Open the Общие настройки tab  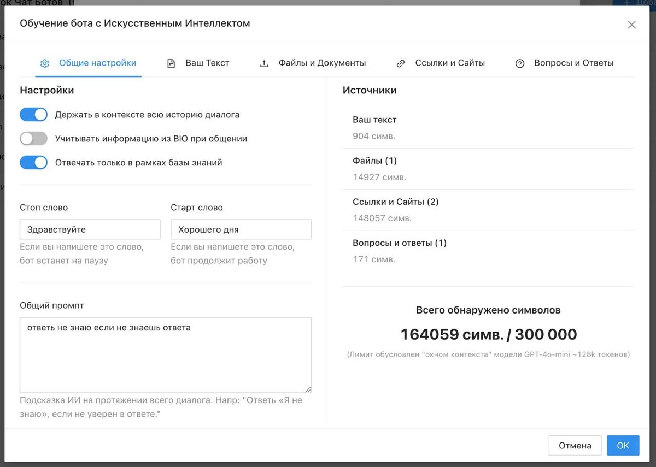[x=89, y=63]
